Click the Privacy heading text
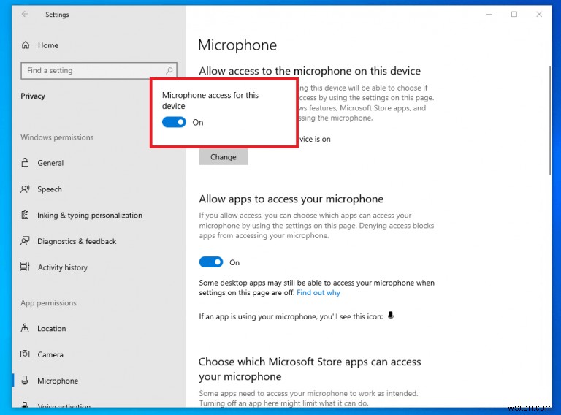 (x=33, y=96)
